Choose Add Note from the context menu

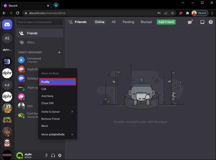(x=58, y=96)
